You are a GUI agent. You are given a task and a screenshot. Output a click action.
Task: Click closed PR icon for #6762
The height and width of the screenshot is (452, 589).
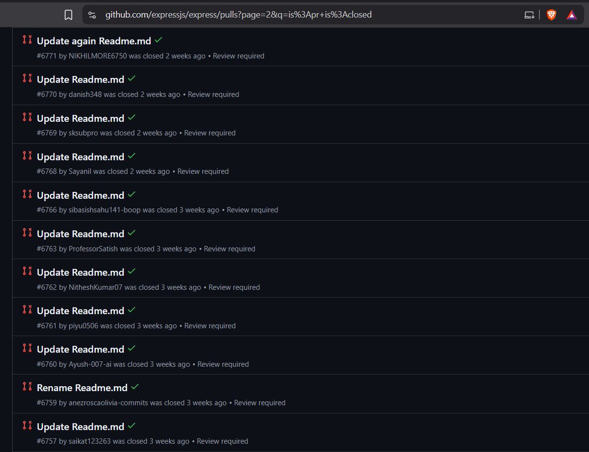pyautogui.click(x=27, y=271)
